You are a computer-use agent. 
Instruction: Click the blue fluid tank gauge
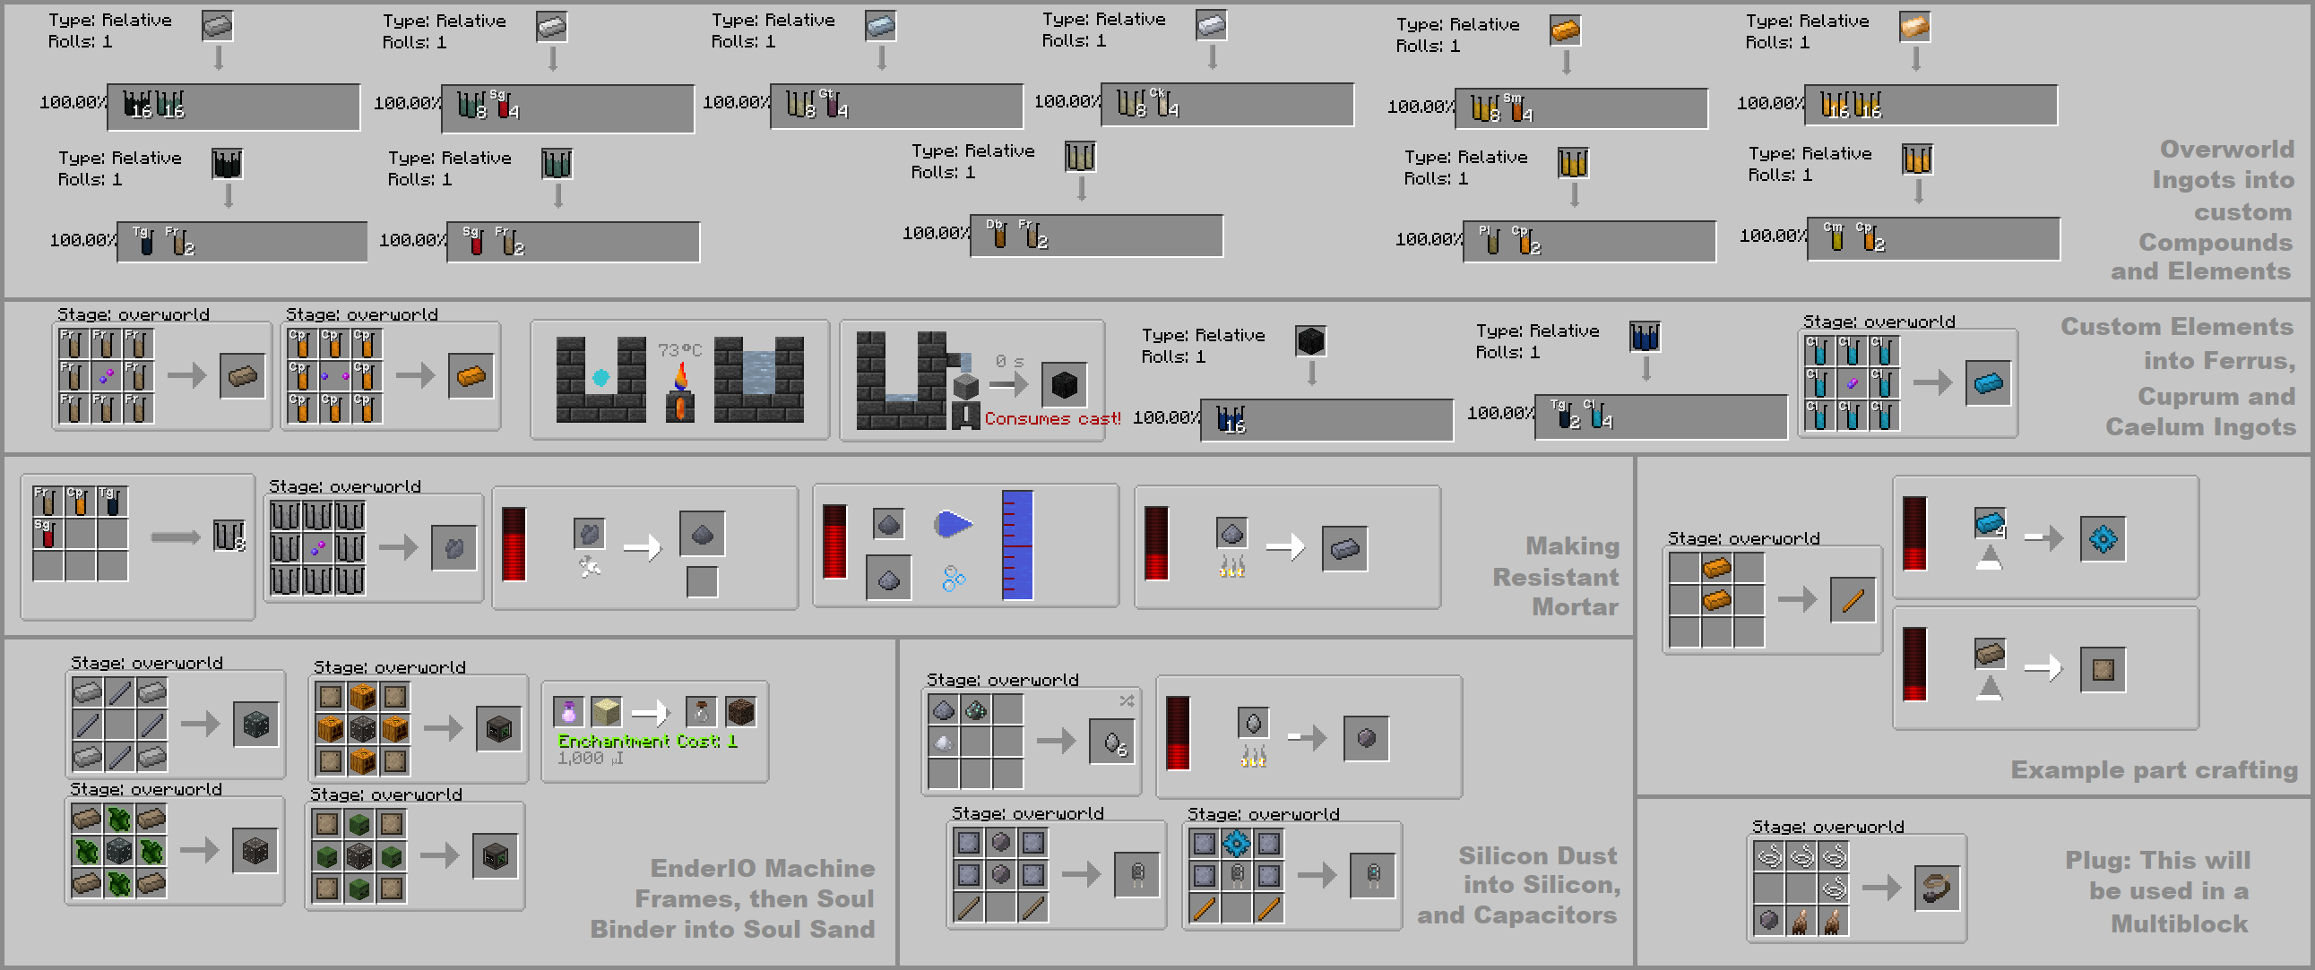tap(1017, 545)
